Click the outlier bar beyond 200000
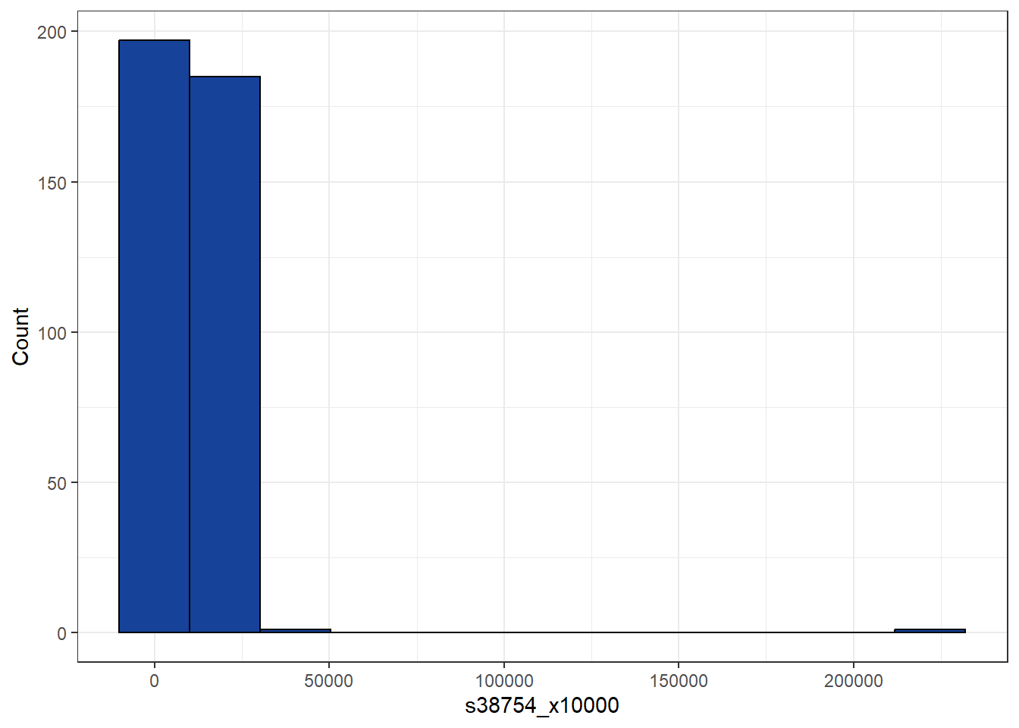1019x728 pixels. click(x=930, y=631)
